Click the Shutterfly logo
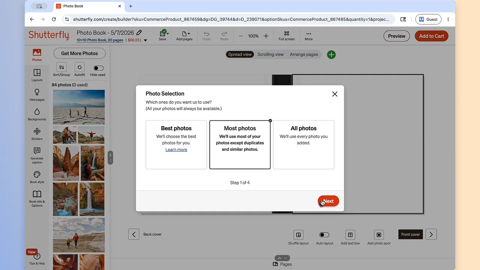 pyautogui.click(x=49, y=35)
